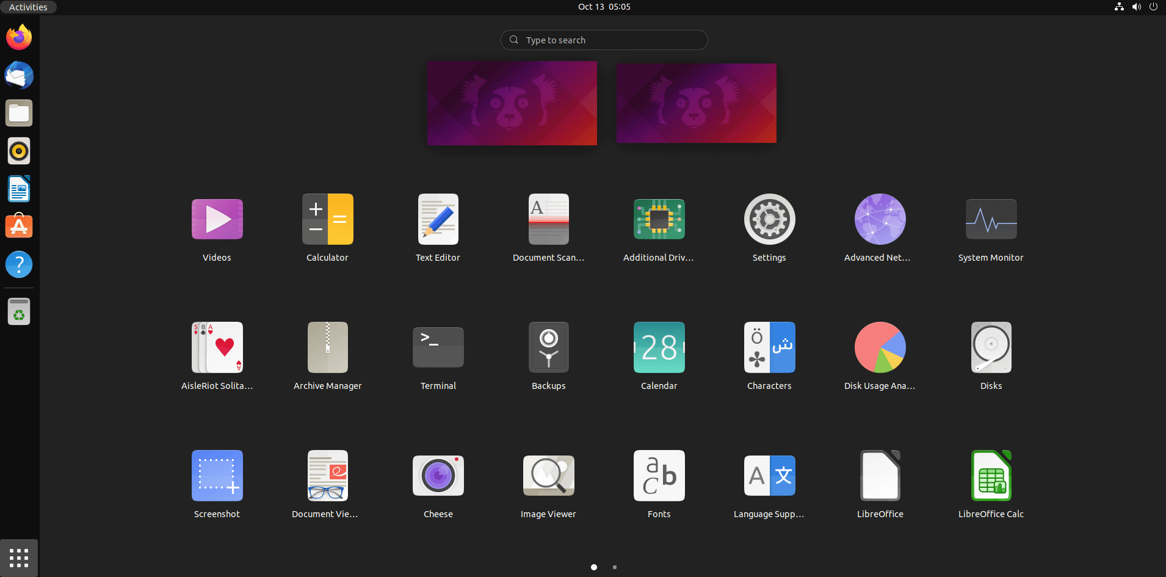1166x577 pixels.
Task: Open Firefox from the dock
Action: click(x=19, y=38)
